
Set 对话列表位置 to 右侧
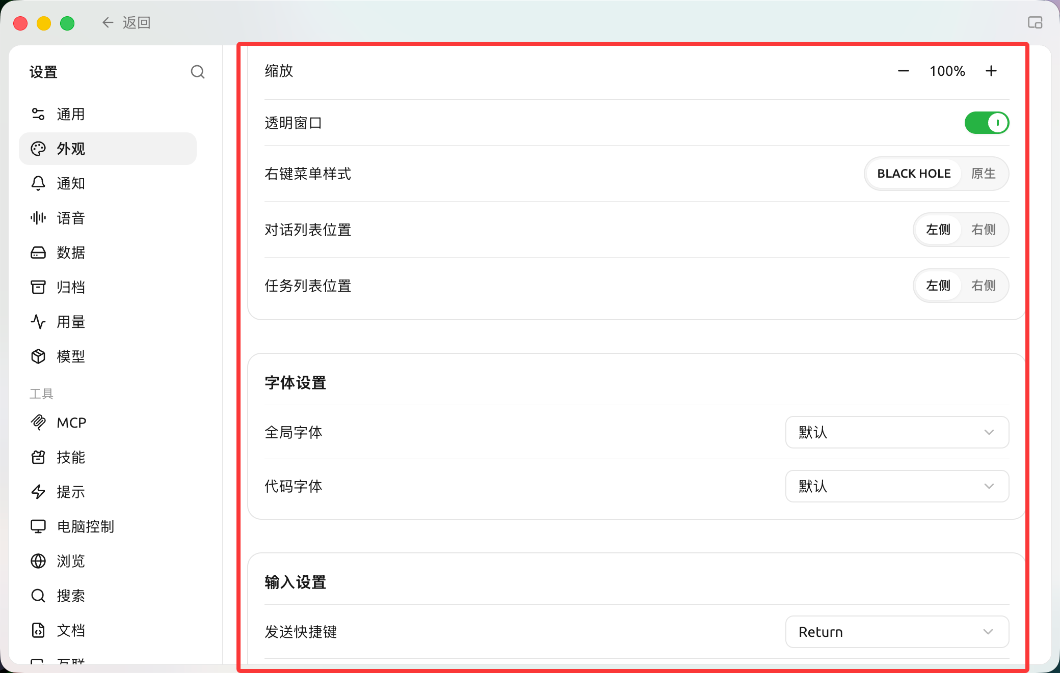point(983,230)
